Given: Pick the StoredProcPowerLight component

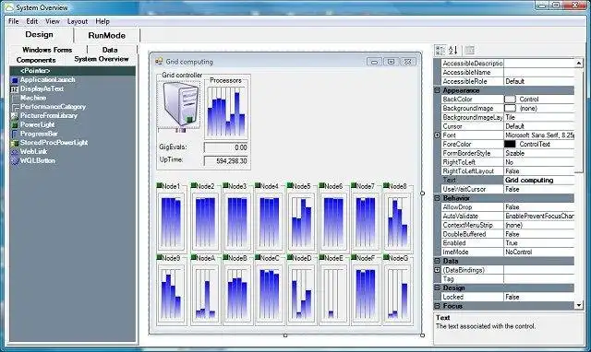Looking at the screenshot, I should tap(54, 143).
